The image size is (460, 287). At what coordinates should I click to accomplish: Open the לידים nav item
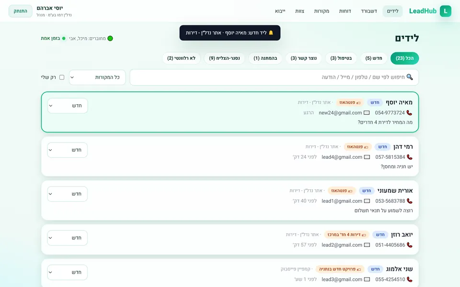pyautogui.click(x=392, y=11)
